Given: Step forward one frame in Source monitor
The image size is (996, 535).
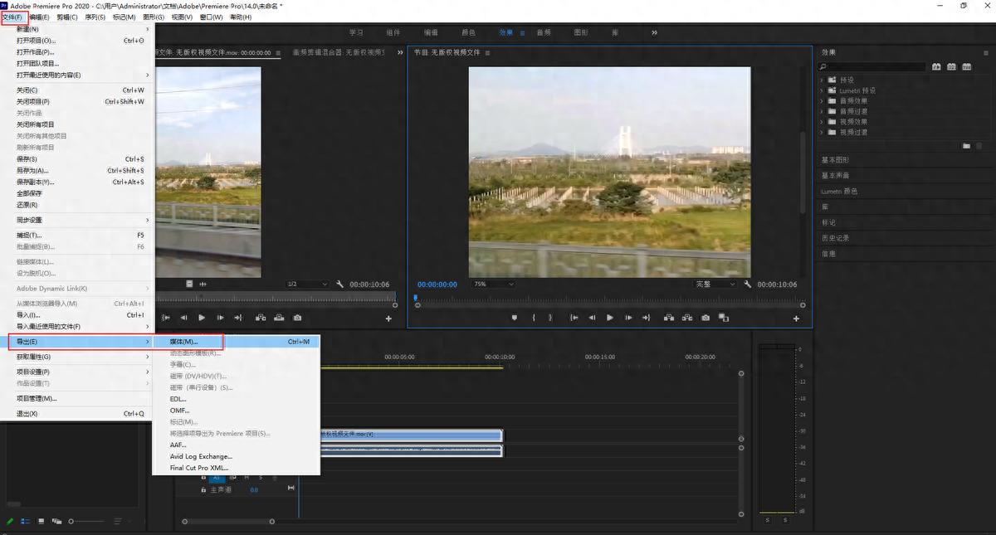Looking at the screenshot, I should tap(220, 318).
